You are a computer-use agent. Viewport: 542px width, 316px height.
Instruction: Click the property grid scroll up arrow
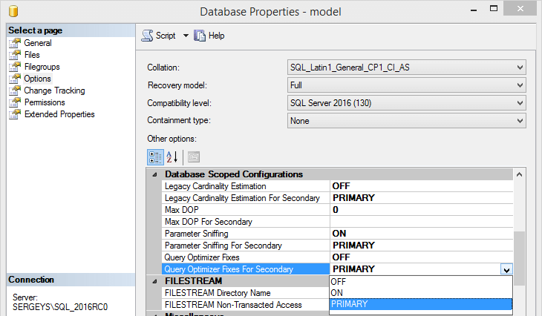[x=519, y=175]
